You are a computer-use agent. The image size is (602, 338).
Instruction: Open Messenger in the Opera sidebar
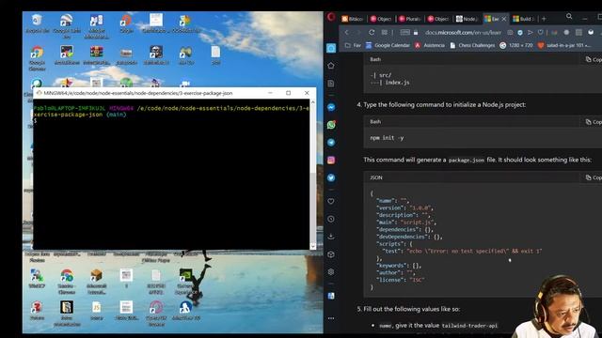click(x=331, y=107)
